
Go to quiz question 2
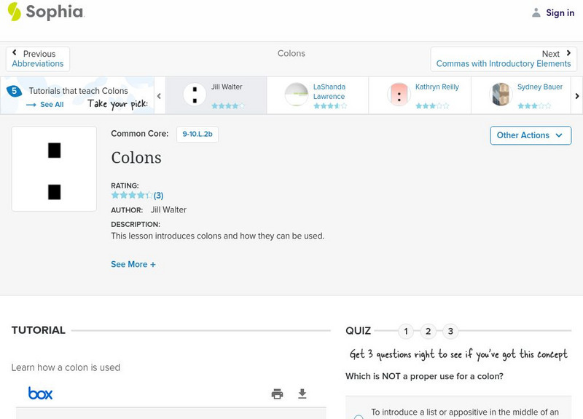[429, 332]
